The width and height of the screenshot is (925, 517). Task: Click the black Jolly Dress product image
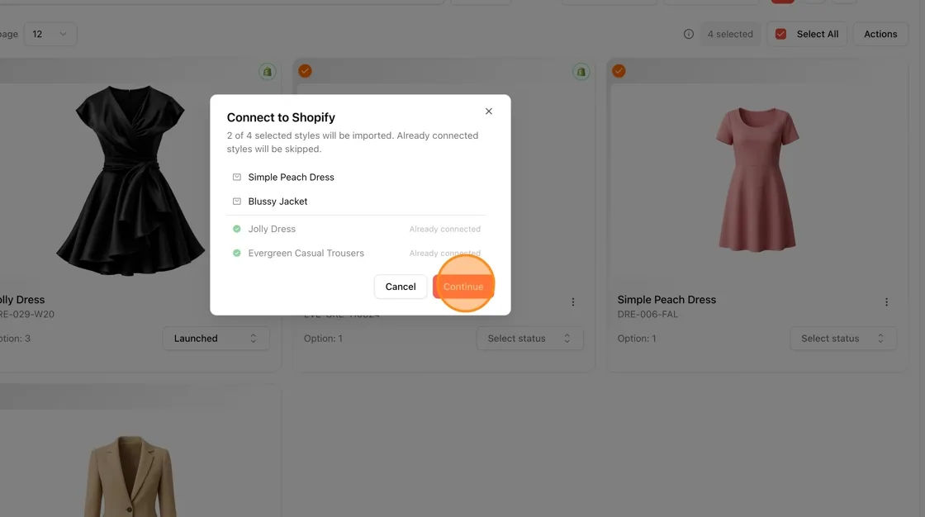point(131,180)
